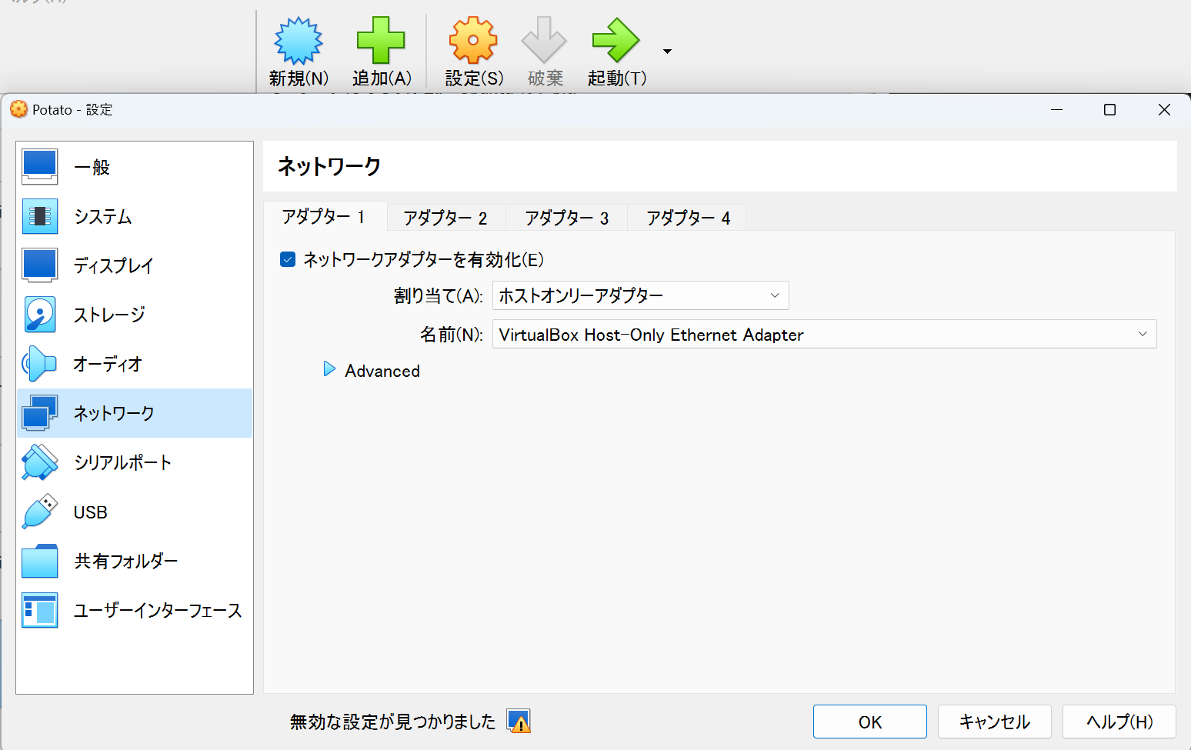Open the dropdown arrow next to 起動(T)
Screen dimensions: 1191x750
(667, 52)
